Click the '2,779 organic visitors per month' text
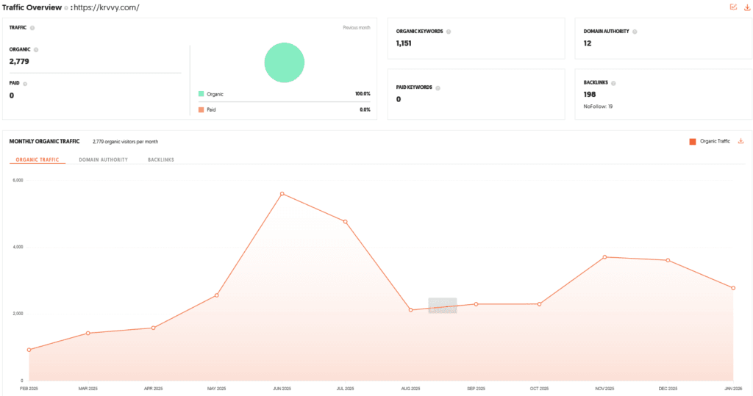753x396 pixels. [125, 142]
